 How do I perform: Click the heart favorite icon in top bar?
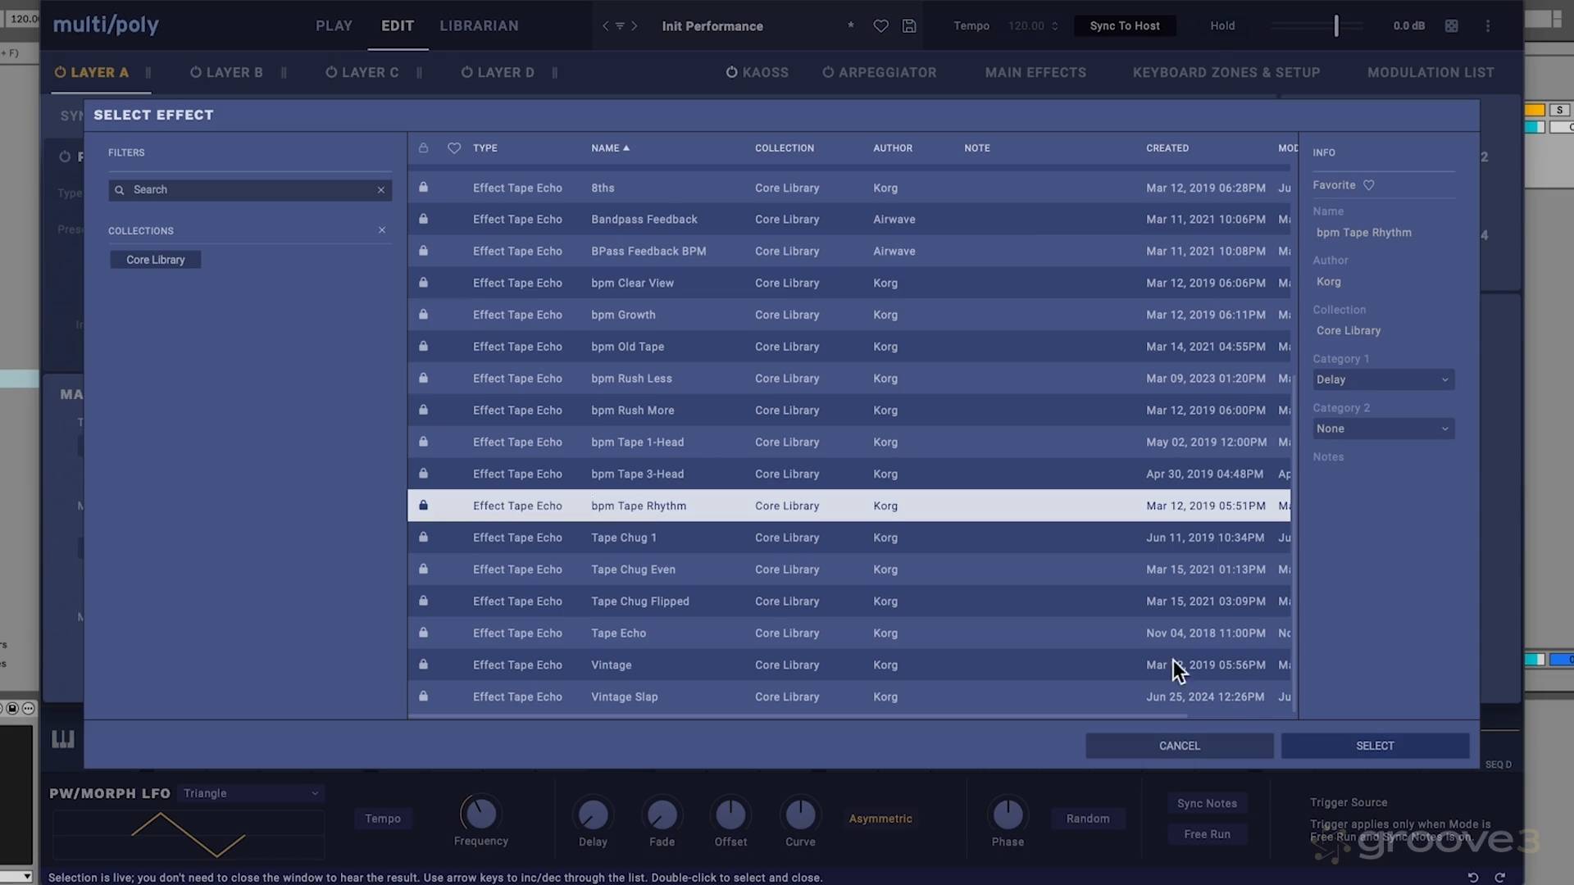(x=880, y=26)
